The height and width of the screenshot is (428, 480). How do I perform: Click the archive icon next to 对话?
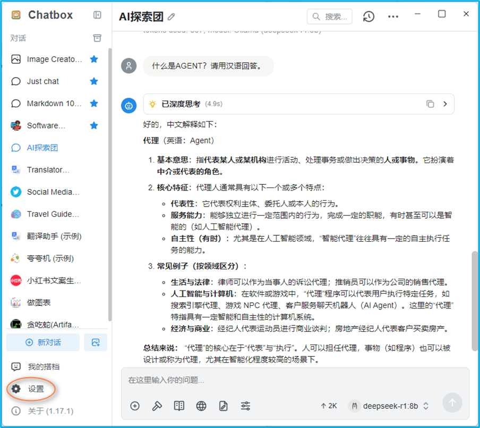(97, 38)
